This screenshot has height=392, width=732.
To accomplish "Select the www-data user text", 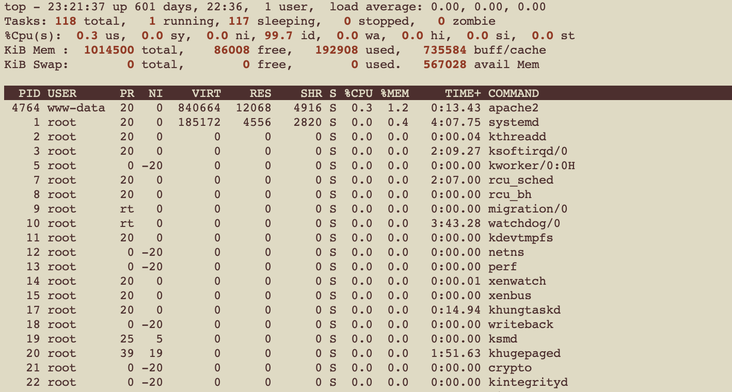I will (x=76, y=108).
